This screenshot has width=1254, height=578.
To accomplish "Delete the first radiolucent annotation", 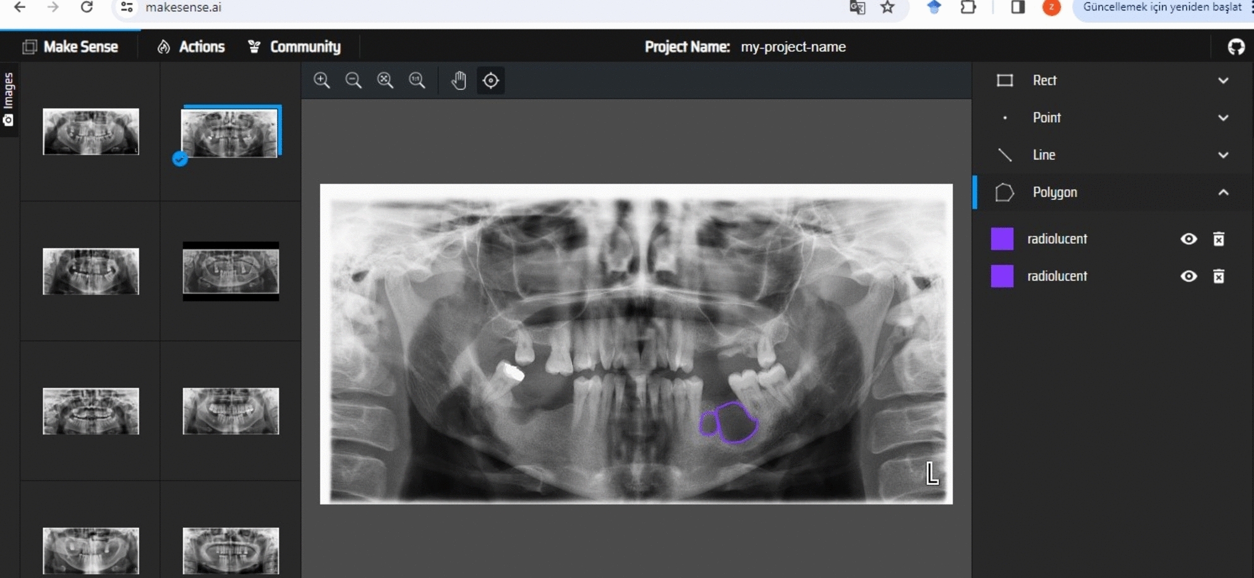I will point(1219,239).
